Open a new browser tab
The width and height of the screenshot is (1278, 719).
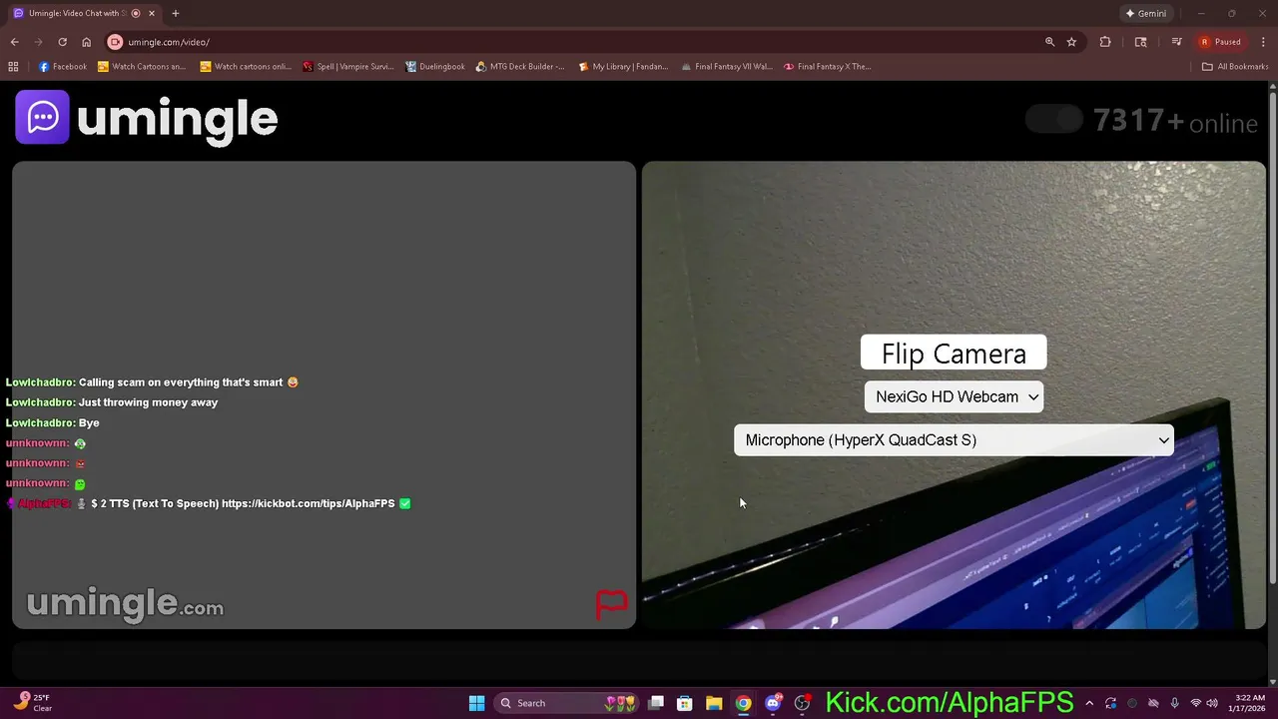[x=176, y=13]
